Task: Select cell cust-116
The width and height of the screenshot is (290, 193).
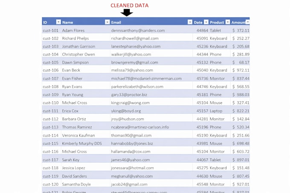Action: tap(50, 151)
